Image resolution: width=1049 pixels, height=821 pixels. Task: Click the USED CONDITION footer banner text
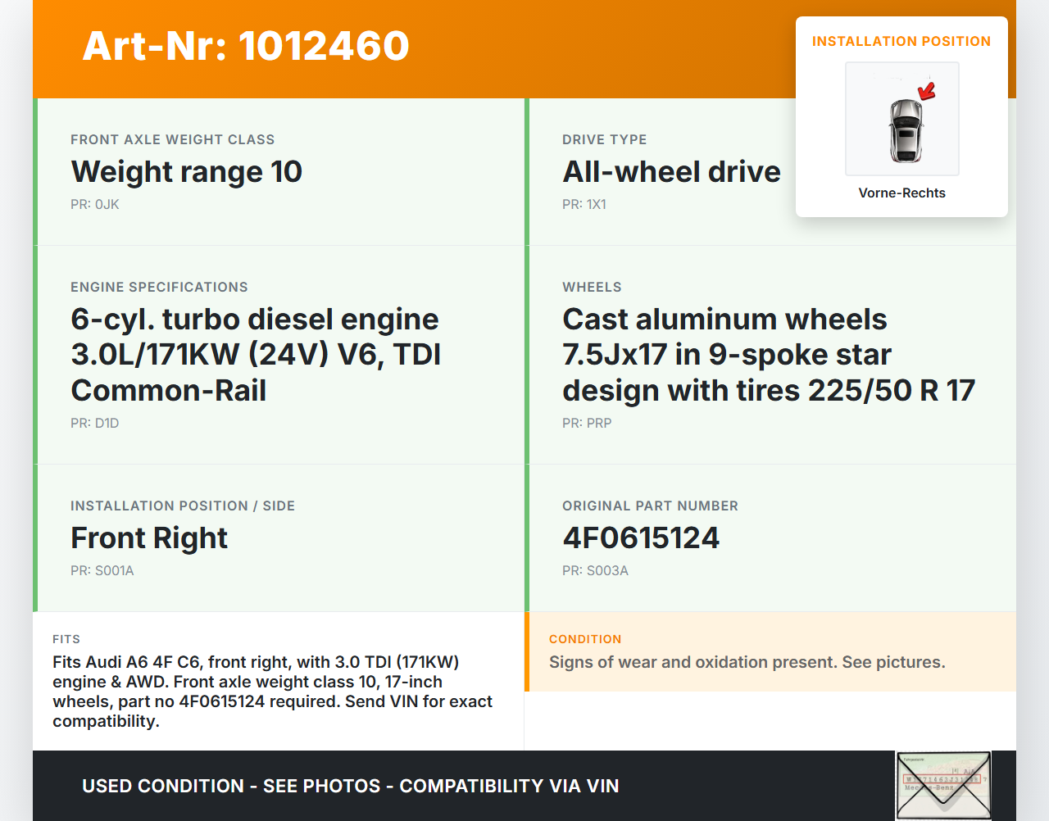pyautogui.click(x=351, y=787)
